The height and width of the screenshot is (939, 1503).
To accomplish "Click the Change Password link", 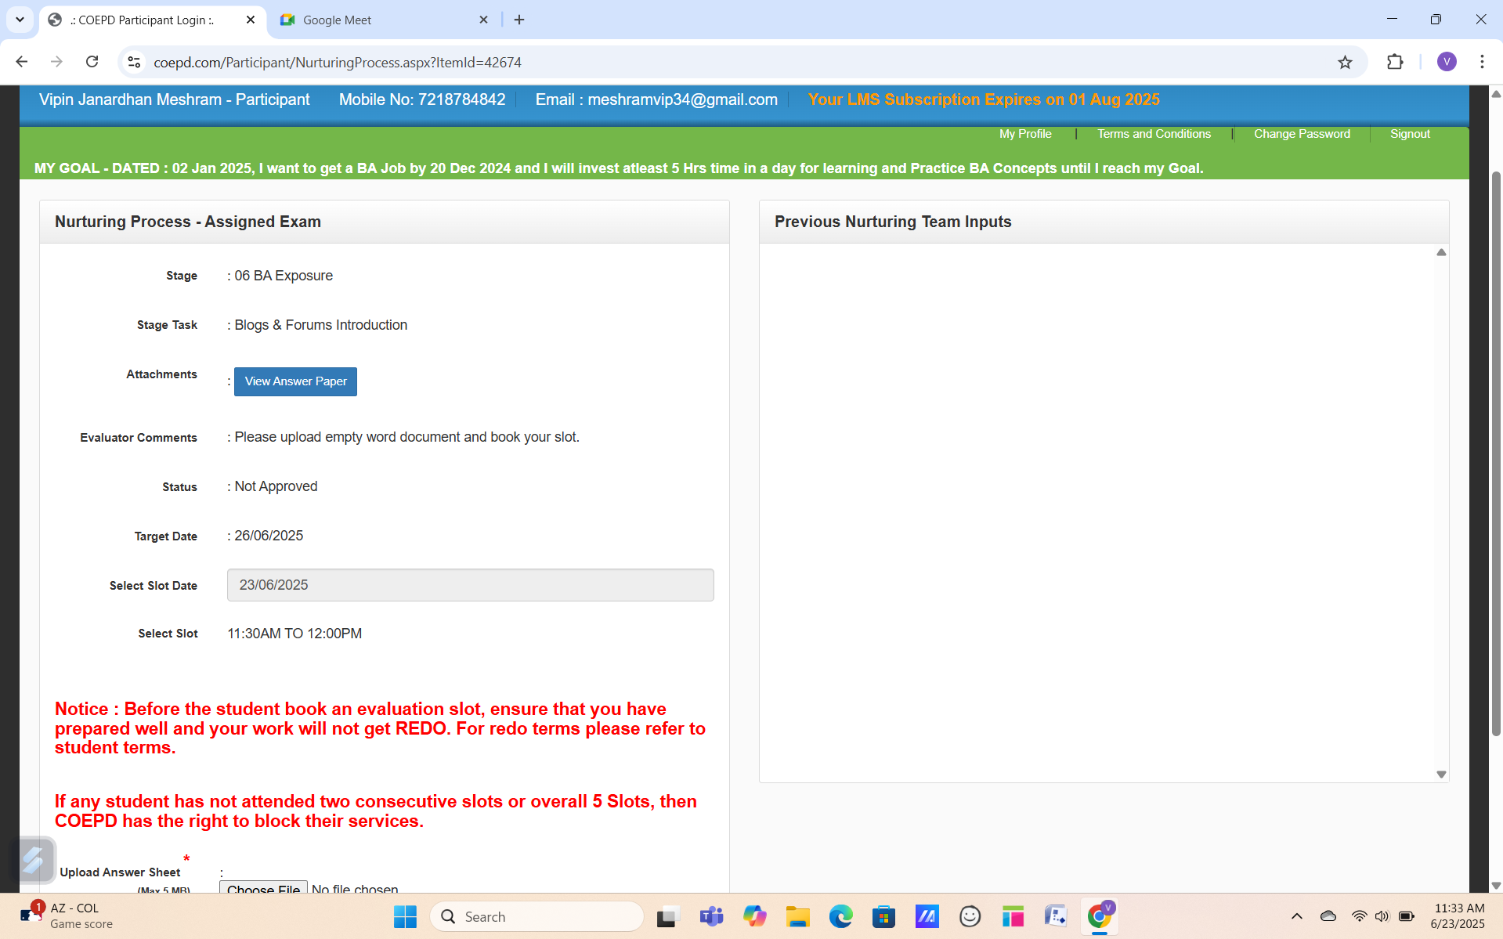I will tap(1301, 134).
